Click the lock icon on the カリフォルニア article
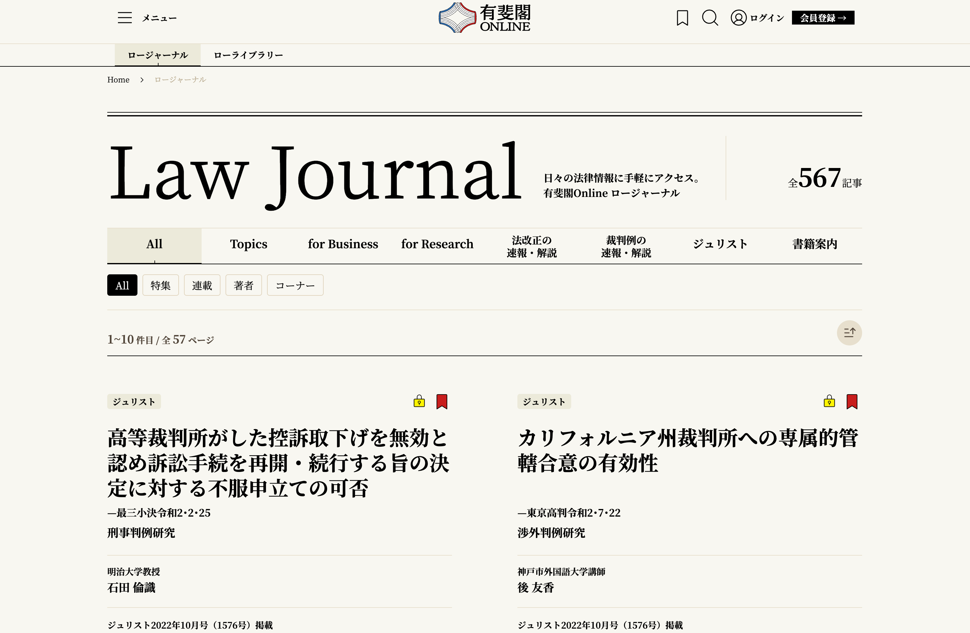 click(829, 401)
